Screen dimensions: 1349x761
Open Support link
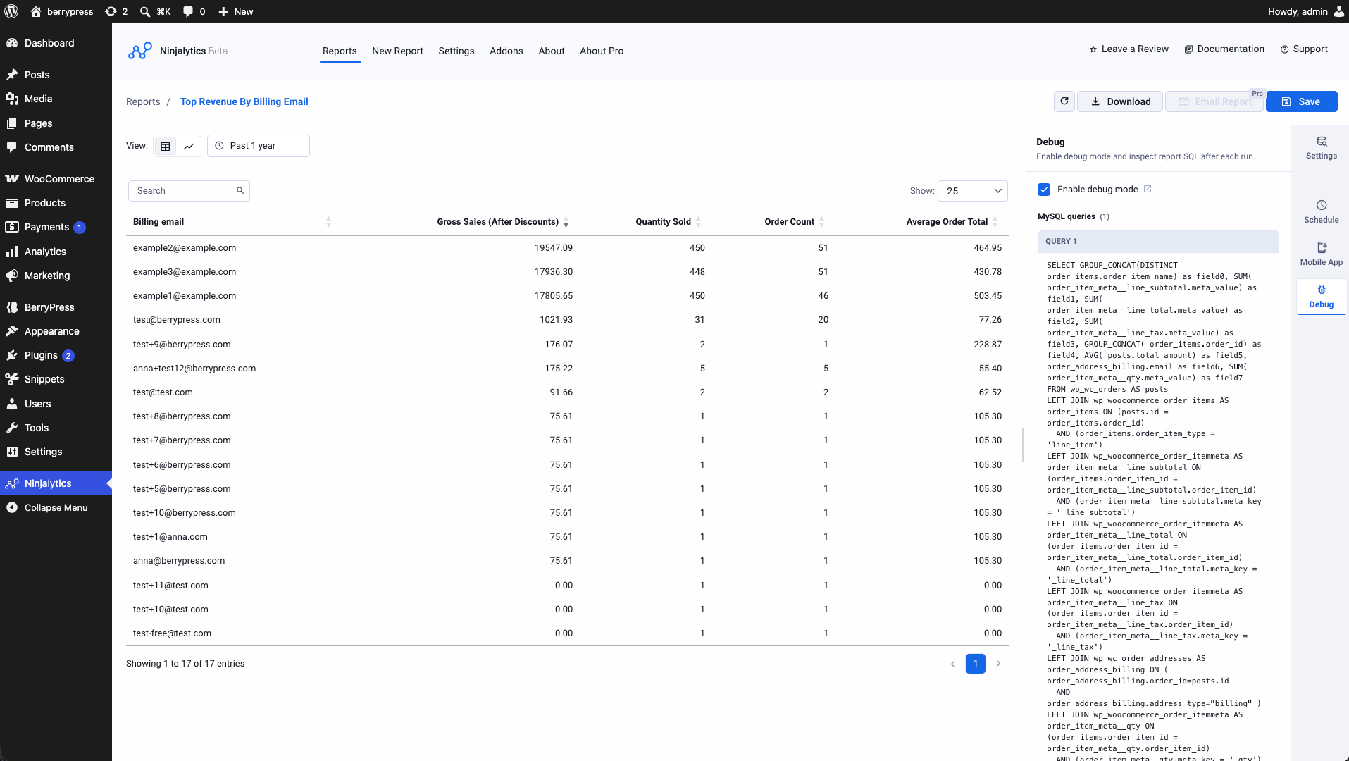[x=1304, y=49]
